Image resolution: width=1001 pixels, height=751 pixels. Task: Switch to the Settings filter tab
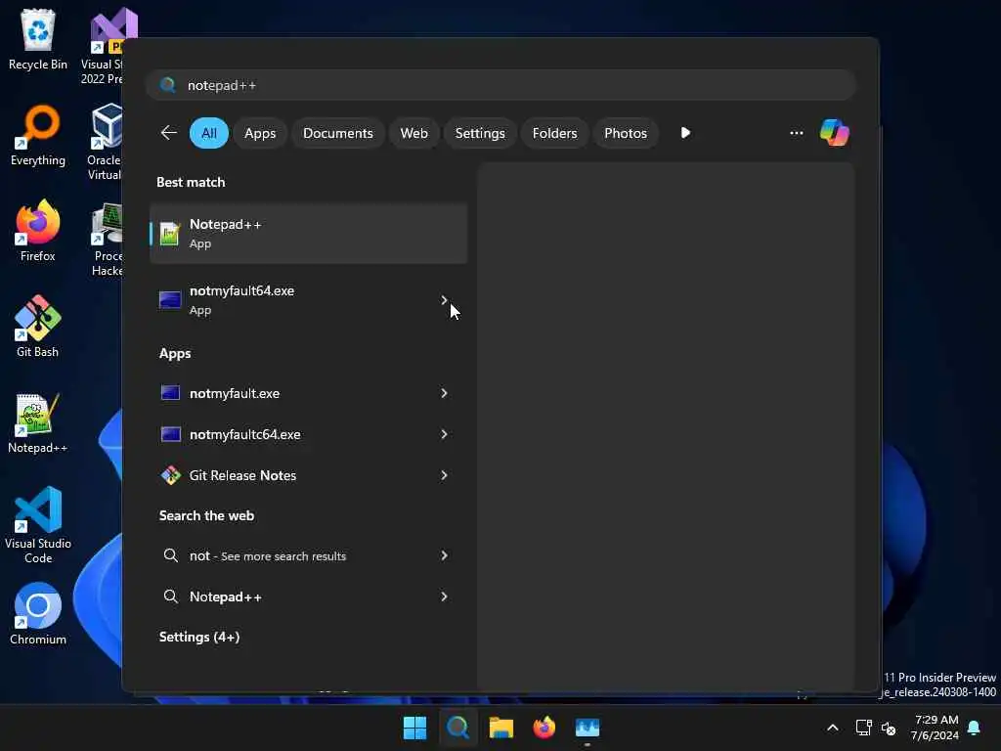pyautogui.click(x=480, y=133)
